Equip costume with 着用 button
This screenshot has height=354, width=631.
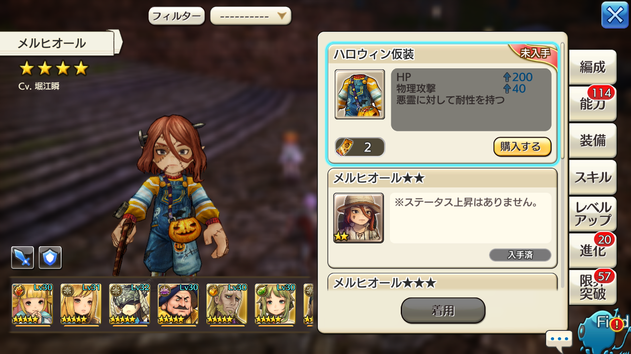[443, 311]
